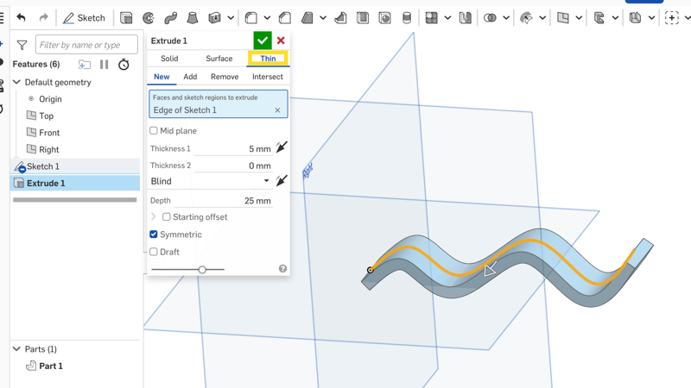Click the rollback bar below Extrude 1
The width and height of the screenshot is (691, 388).
point(75,200)
